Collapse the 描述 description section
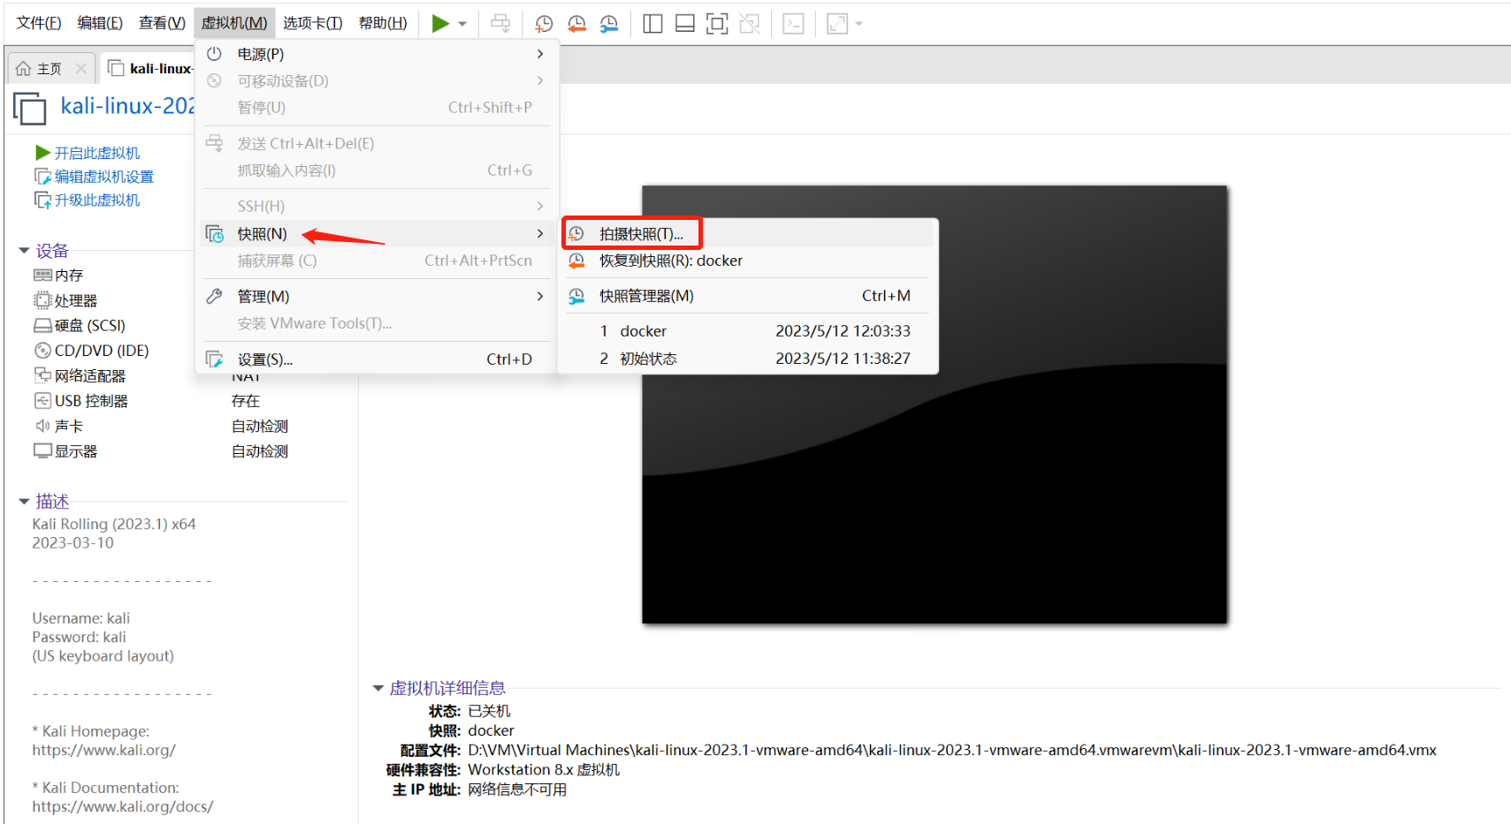This screenshot has width=1511, height=824. [24, 502]
